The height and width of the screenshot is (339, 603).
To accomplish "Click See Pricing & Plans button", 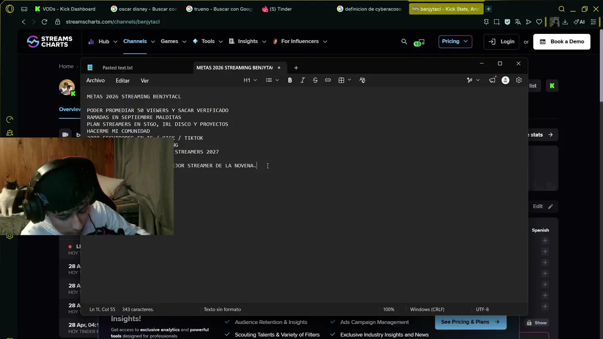I will point(470,322).
